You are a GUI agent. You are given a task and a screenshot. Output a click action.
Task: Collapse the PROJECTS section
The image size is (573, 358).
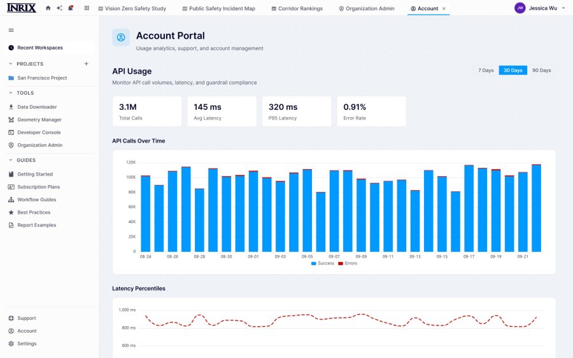pyautogui.click(x=11, y=64)
